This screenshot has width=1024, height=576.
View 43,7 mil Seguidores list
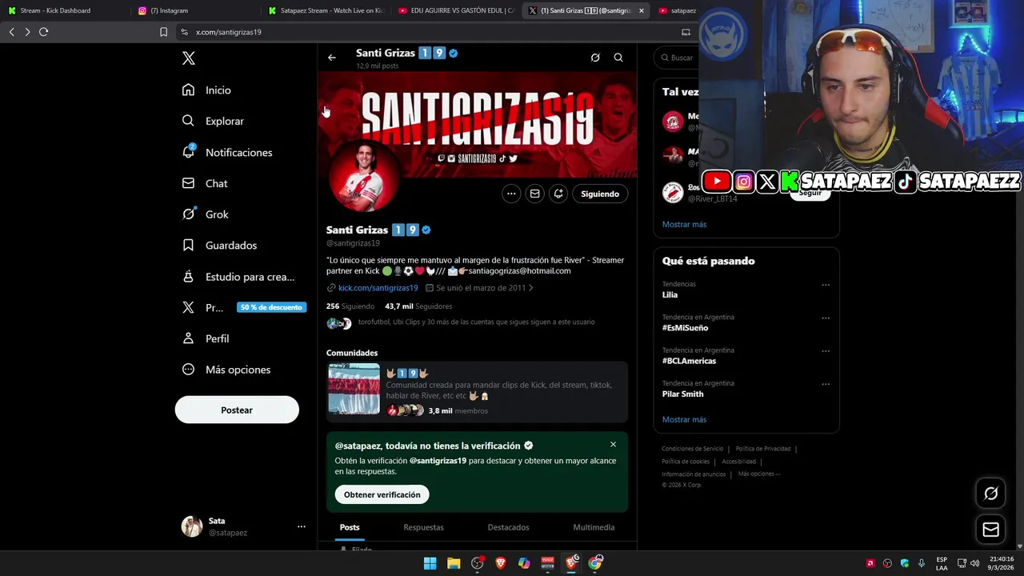(418, 306)
